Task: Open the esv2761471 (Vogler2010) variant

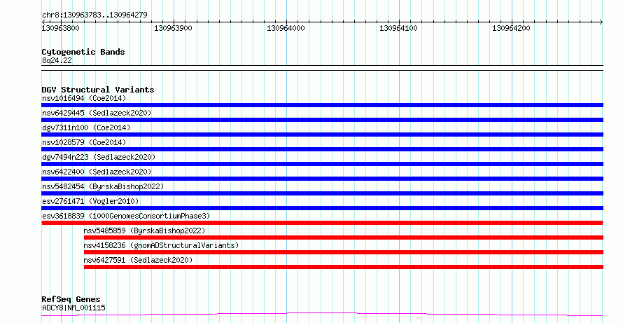Action: [x=90, y=201]
